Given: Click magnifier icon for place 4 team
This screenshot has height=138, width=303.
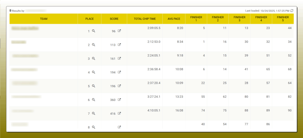Looking at the screenshot, I should [94, 72].
